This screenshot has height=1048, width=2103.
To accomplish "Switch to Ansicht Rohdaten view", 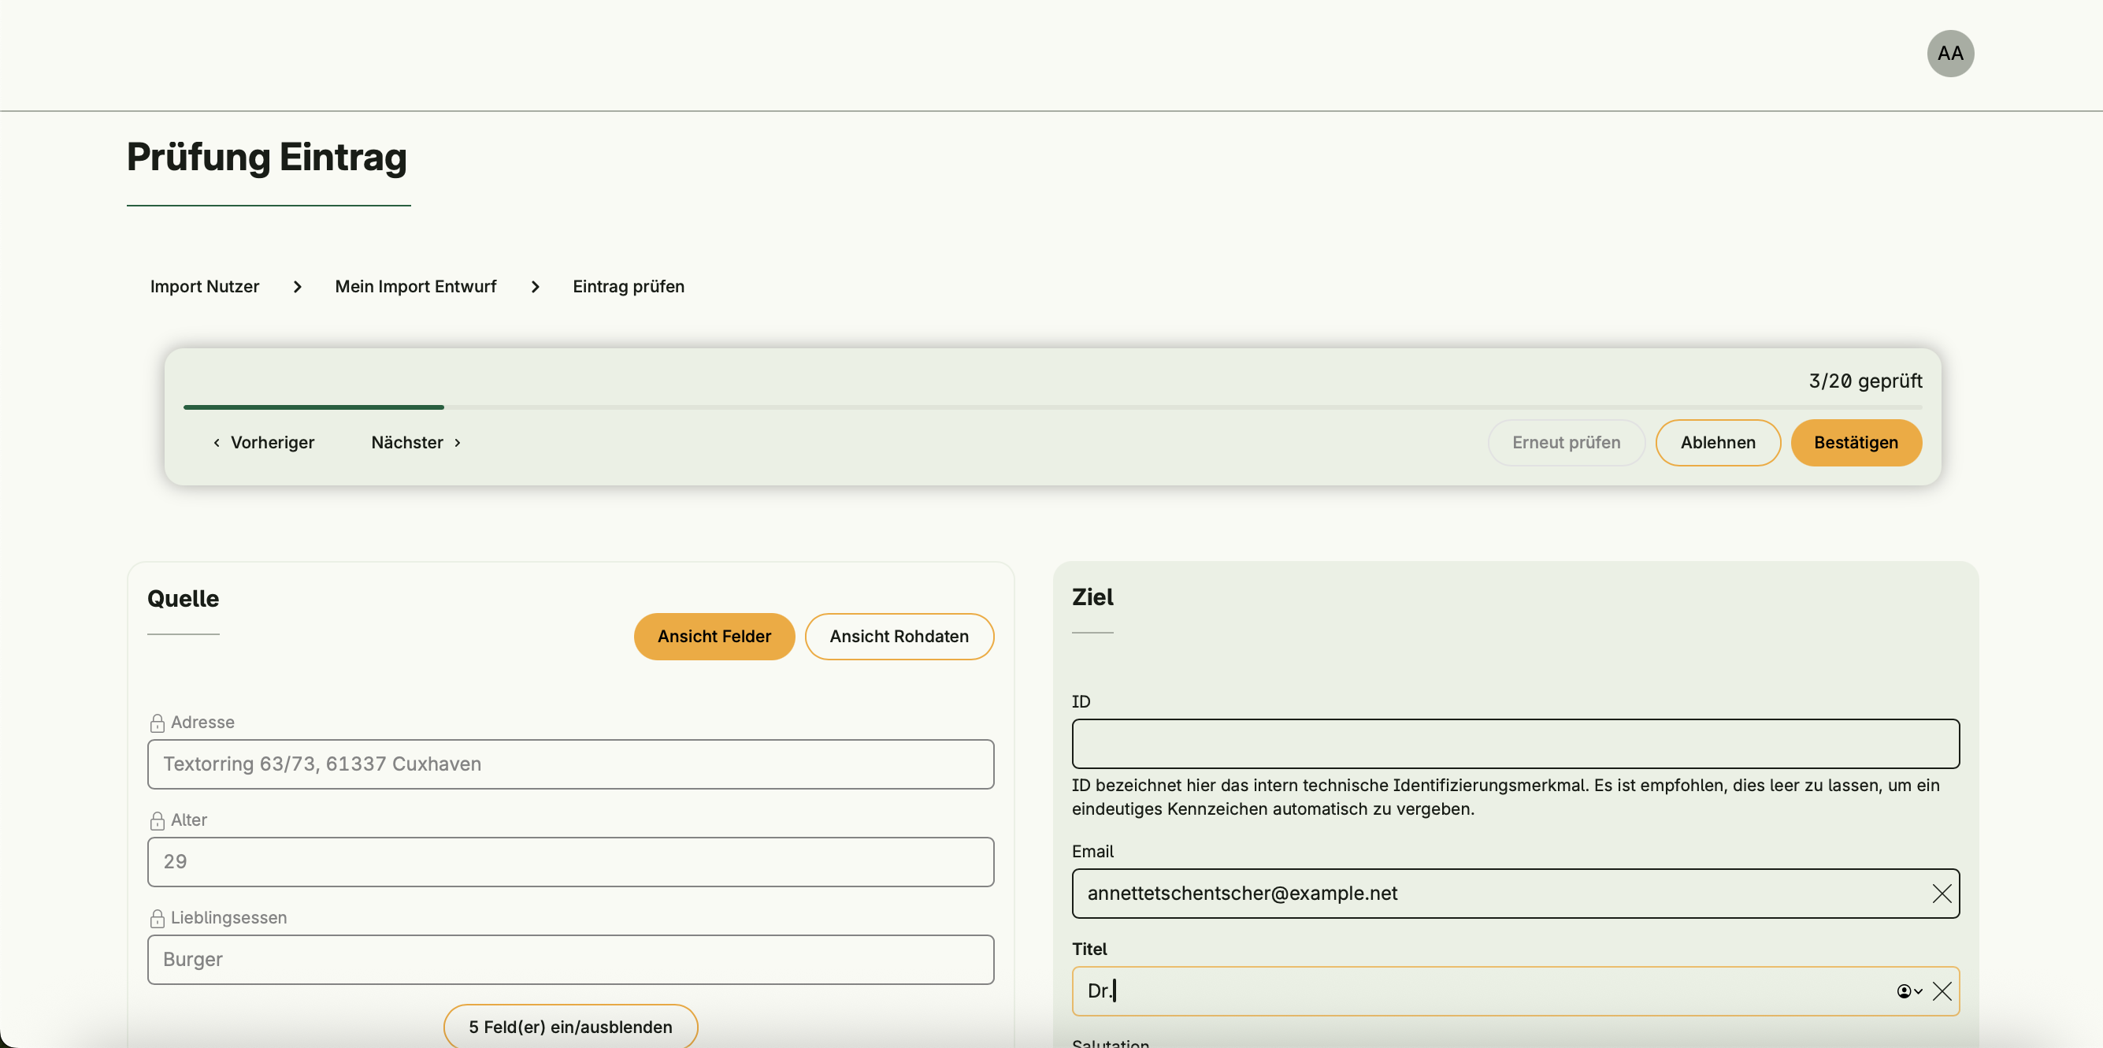I will coord(898,637).
